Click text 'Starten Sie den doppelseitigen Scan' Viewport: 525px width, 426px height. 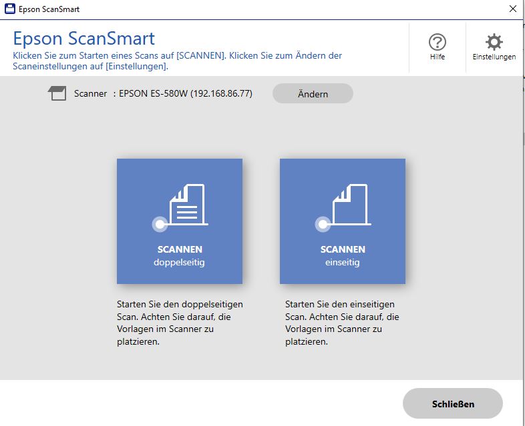(180, 311)
